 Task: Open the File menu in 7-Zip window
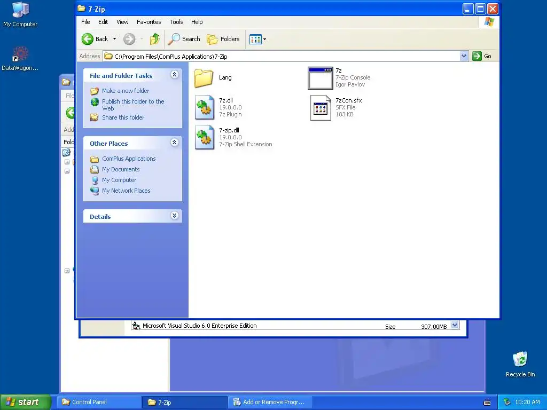(85, 22)
